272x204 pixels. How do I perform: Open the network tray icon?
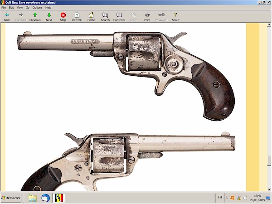click(239, 198)
